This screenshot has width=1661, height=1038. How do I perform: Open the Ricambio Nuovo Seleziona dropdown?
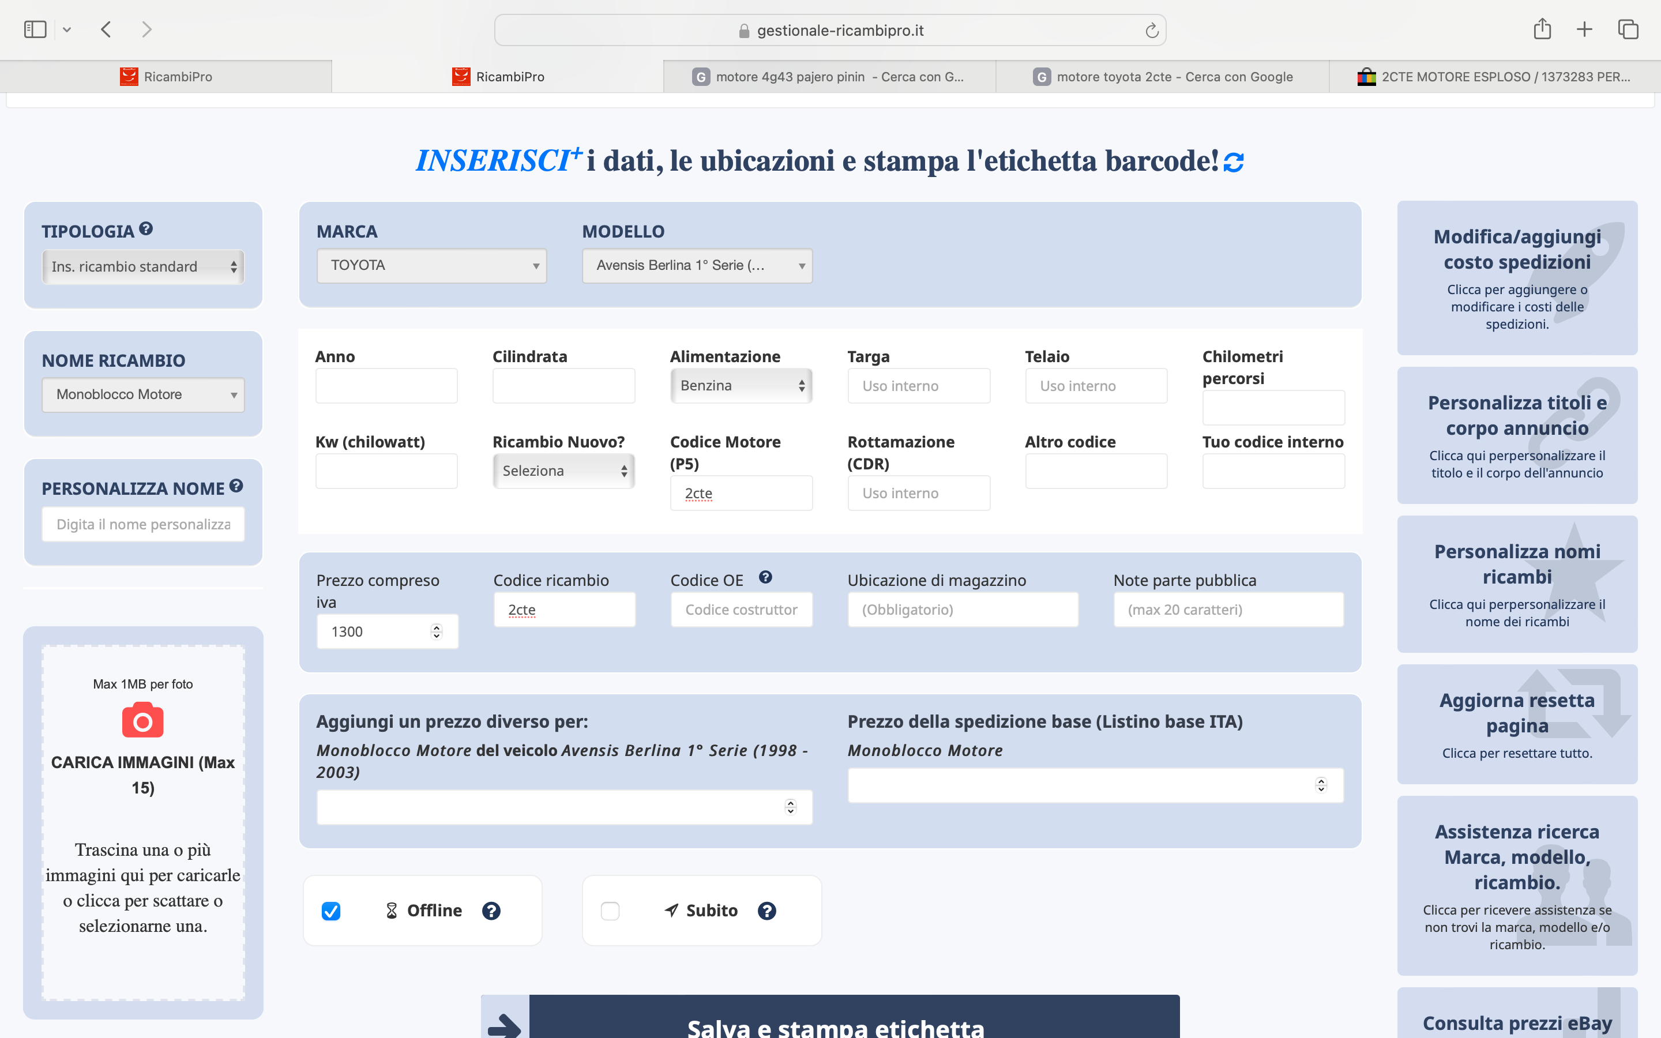pos(563,471)
